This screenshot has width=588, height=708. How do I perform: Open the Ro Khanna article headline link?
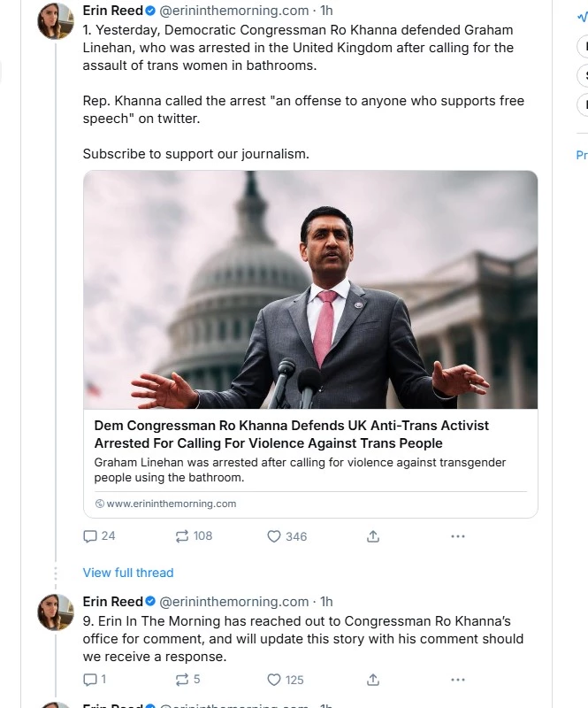(x=292, y=434)
